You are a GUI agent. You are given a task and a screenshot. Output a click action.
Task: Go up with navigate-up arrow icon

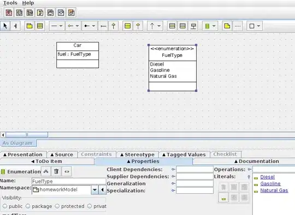(x=46, y=171)
